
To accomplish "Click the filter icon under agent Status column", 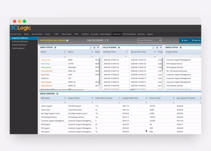I will pyautogui.click(x=92, y=57).
